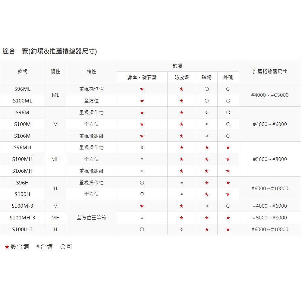The image size is (302, 302).
Task: Click the red star next to 最合適 legend
Action: 7,247
